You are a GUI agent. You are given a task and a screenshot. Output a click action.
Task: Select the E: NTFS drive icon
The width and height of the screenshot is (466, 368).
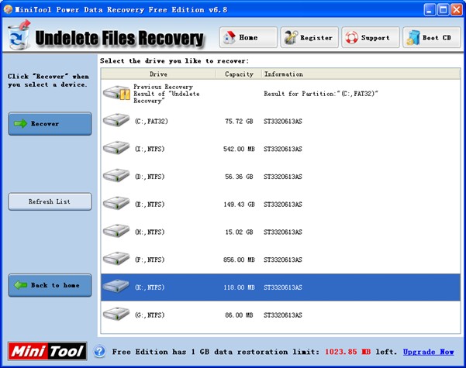click(x=116, y=203)
